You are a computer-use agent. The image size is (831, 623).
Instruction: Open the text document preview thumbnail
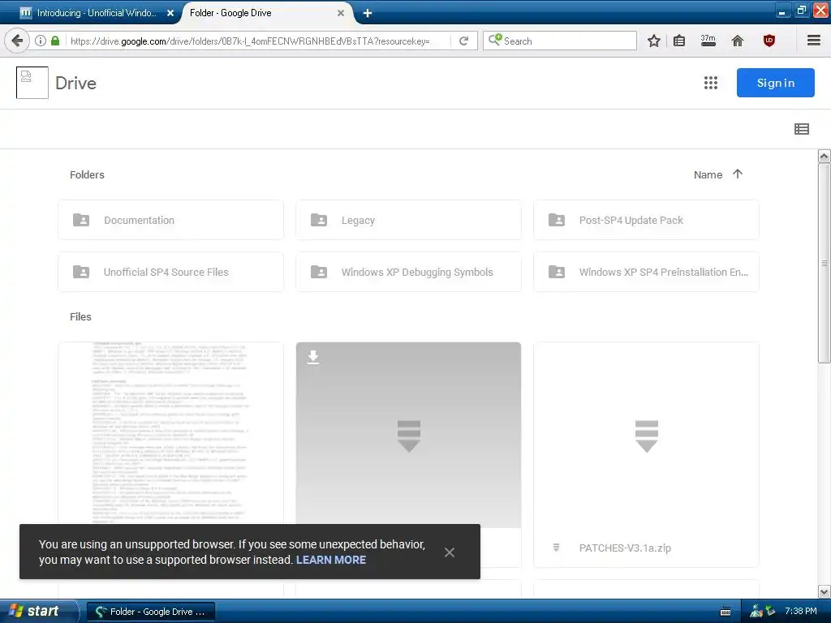170,433
